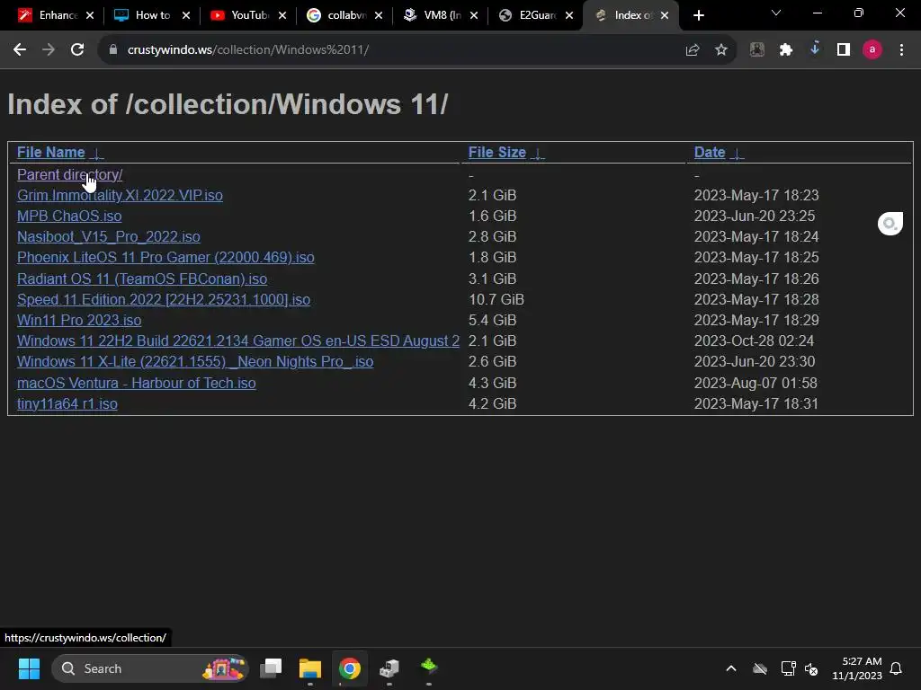Open Task View on taskbar
This screenshot has width=921, height=690.
271,668
